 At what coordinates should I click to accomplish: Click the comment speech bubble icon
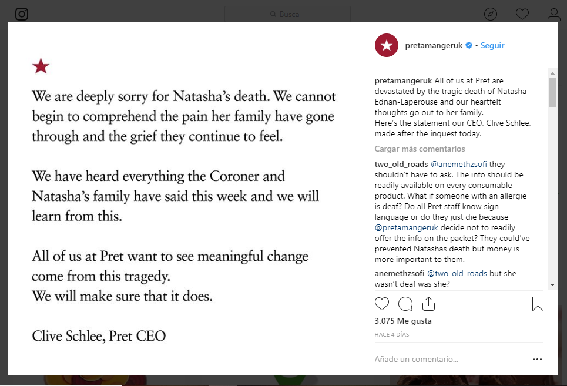coord(405,304)
